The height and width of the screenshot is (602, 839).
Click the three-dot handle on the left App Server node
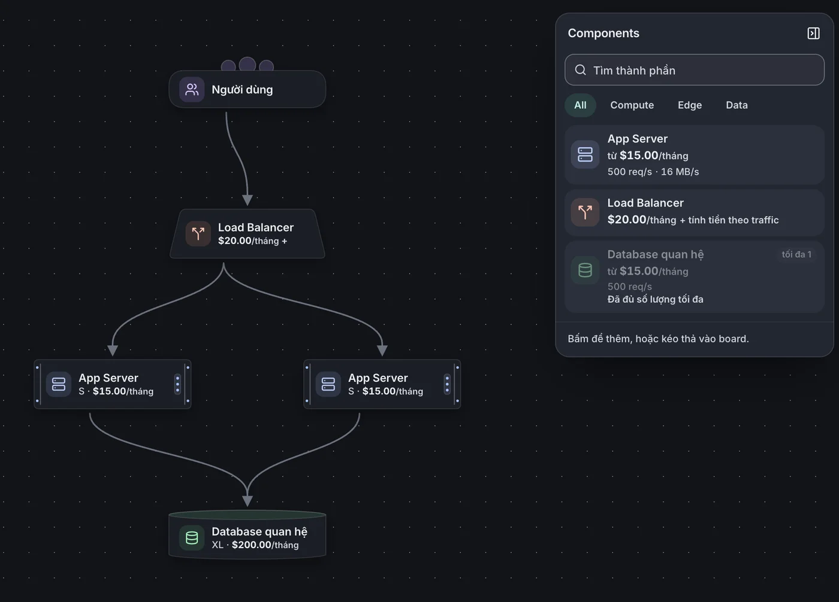[x=177, y=384]
